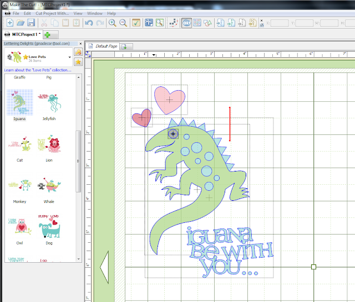
Task: Open the Edit menu
Action: pyautogui.click(x=27, y=13)
